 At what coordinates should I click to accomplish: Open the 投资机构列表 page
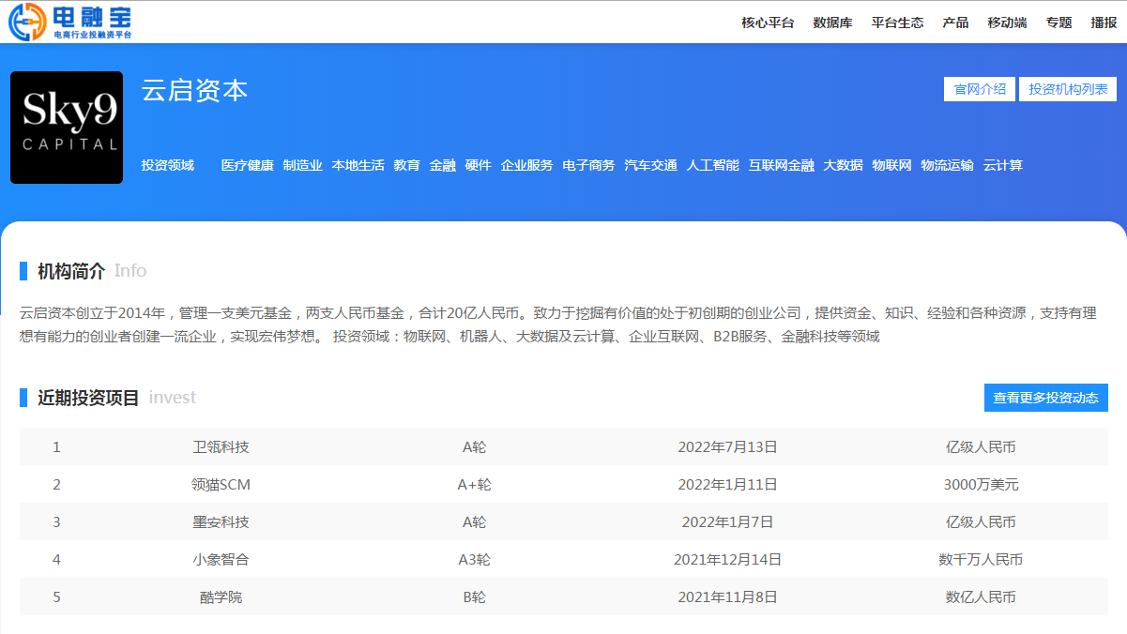1067,88
